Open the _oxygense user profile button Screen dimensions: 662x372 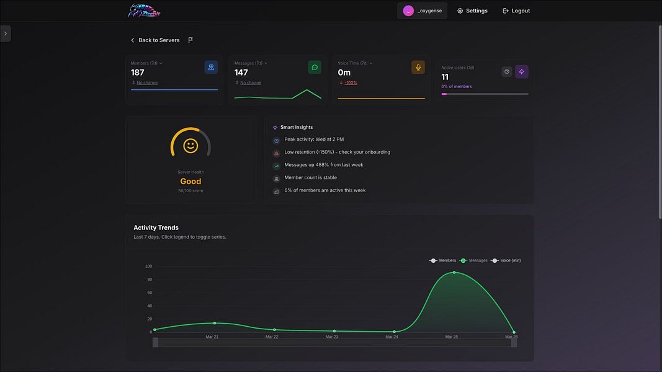tap(422, 11)
